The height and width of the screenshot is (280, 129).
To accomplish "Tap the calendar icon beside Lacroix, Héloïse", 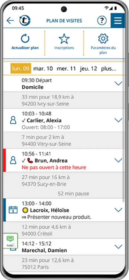I will pyautogui.click(x=13, y=210).
